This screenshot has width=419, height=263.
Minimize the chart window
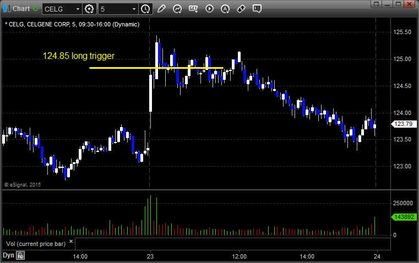388,4
